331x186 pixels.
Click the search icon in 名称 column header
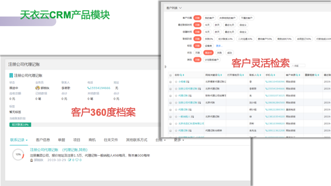tap(181, 75)
